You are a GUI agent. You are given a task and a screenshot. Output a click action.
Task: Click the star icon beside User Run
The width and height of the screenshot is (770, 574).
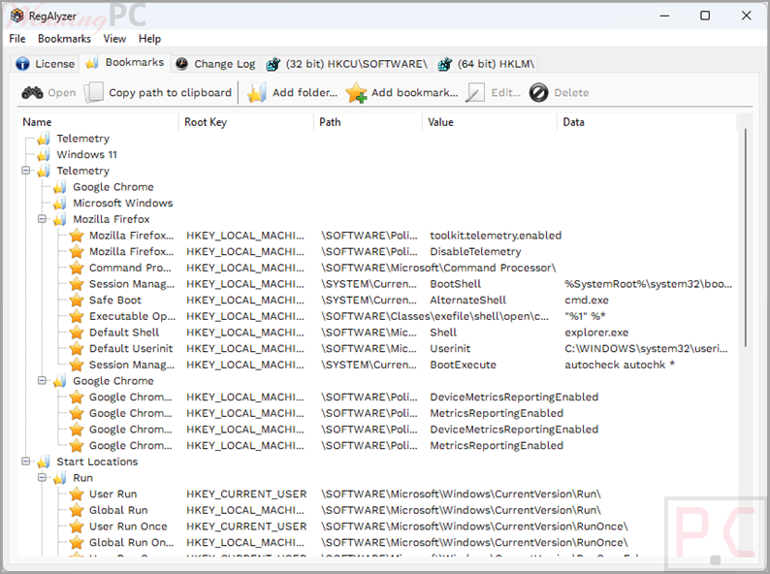pyautogui.click(x=76, y=494)
